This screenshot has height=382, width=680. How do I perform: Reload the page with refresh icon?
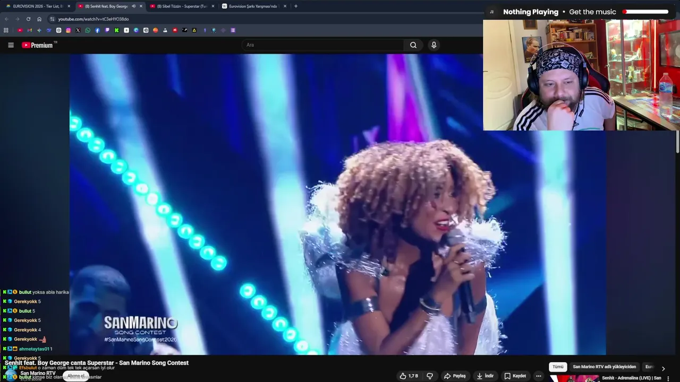[28, 19]
